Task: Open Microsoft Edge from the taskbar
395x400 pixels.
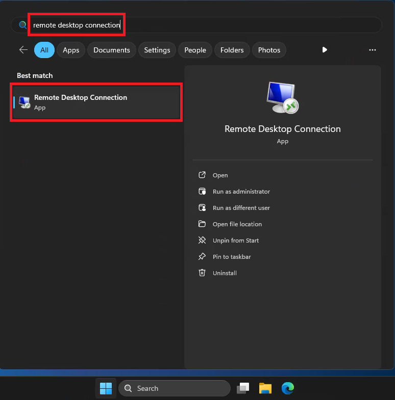Action: pos(288,388)
